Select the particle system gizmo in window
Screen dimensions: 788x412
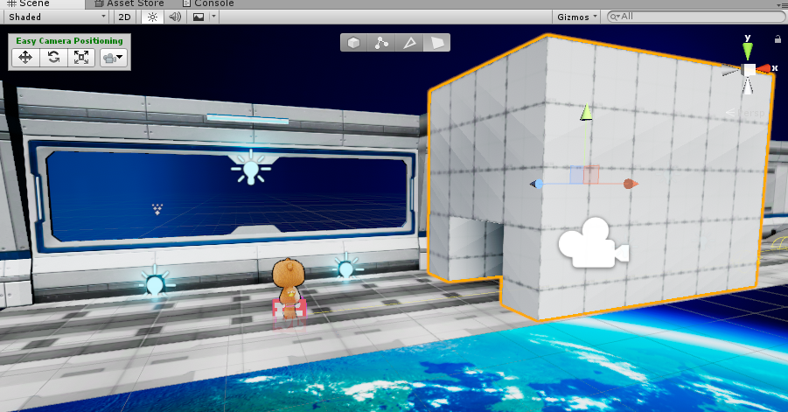pos(157,209)
